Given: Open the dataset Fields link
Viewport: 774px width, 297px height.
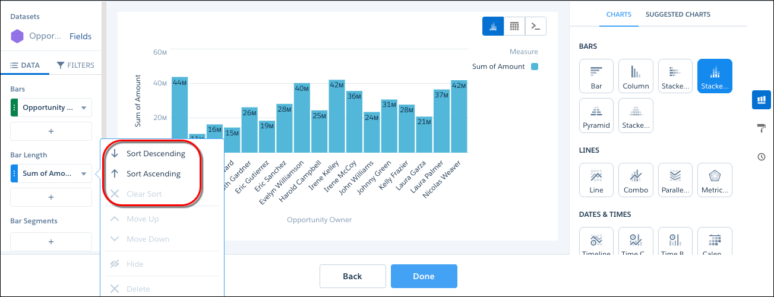Looking at the screenshot, I should [80, 36].
